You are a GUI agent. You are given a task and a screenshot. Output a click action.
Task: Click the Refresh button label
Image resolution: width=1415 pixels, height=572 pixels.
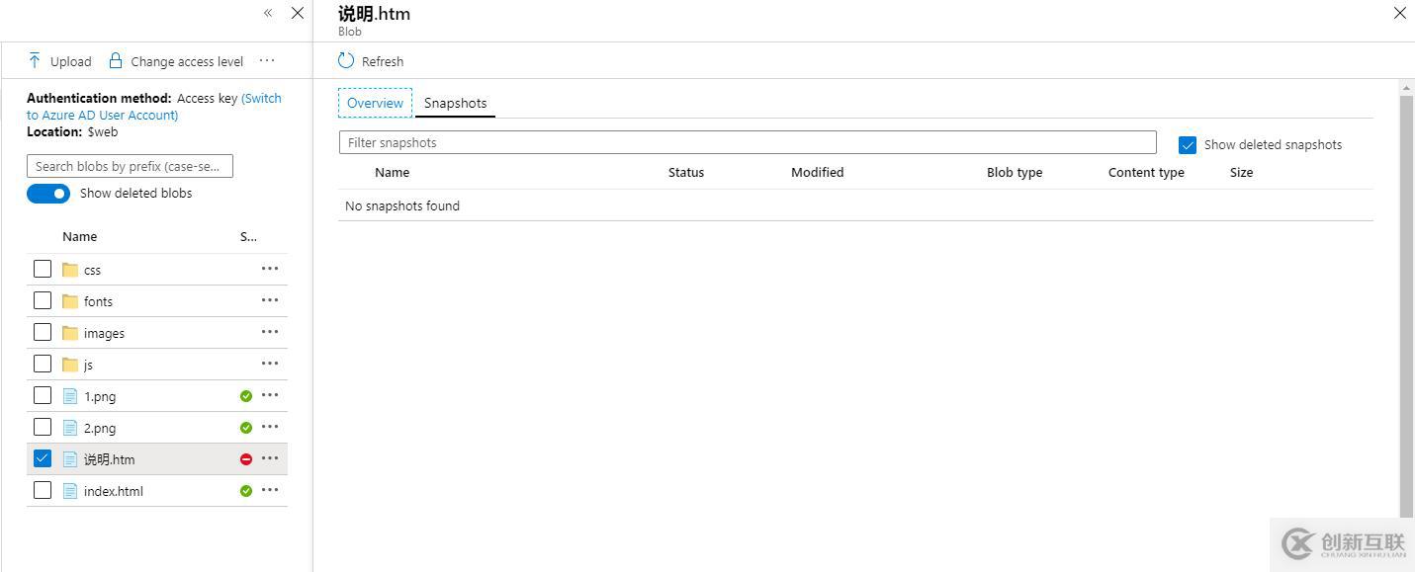tap(383, 61)
